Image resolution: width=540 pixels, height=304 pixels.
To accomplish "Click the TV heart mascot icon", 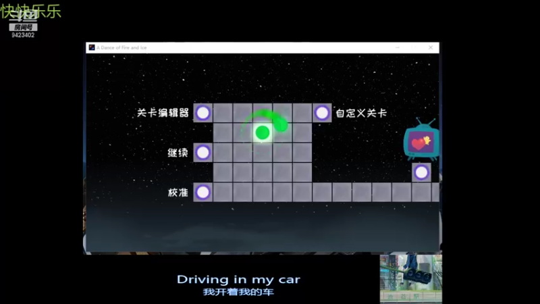I will tap(421, 140).
